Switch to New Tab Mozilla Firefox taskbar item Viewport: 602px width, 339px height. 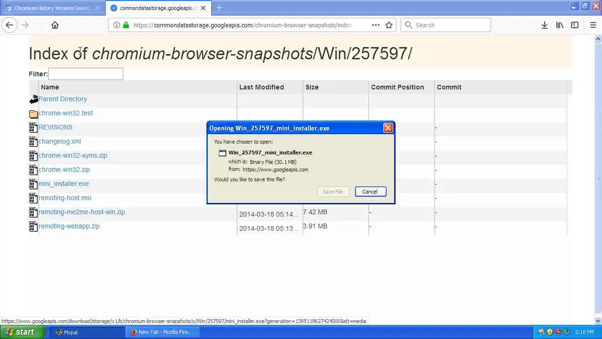pos(163,332)
